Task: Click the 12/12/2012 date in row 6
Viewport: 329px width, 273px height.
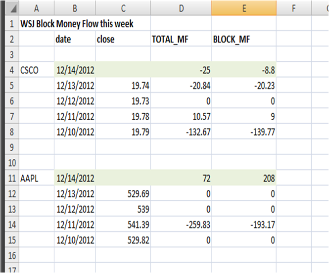Action: point(75,101)
